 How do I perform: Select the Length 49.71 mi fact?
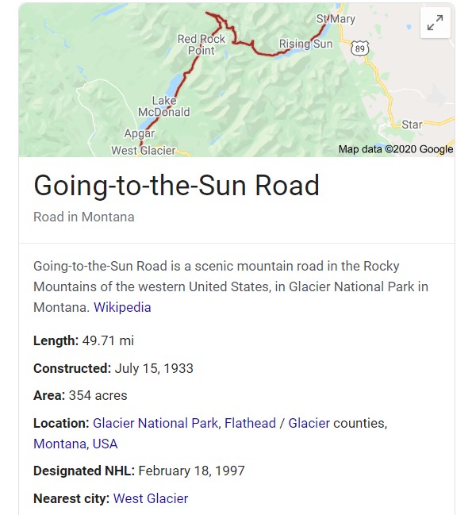[84, 340]
